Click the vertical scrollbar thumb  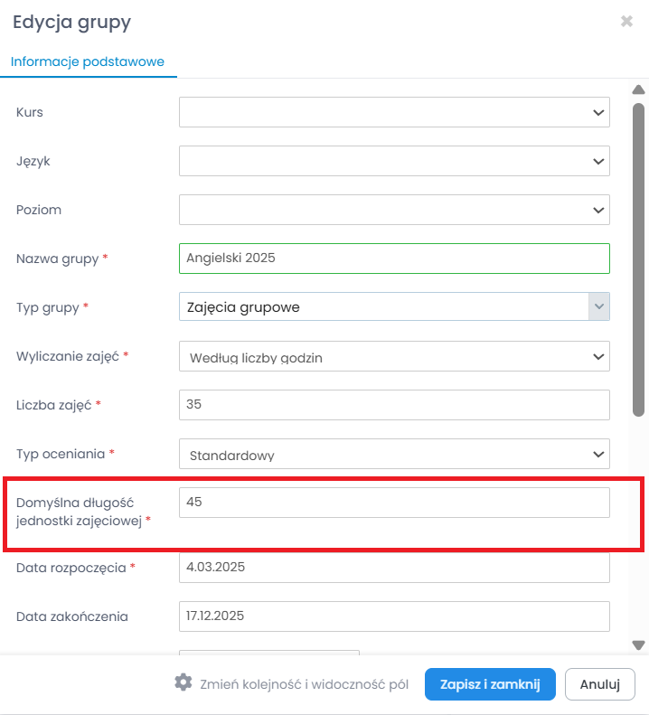[638, 258]
